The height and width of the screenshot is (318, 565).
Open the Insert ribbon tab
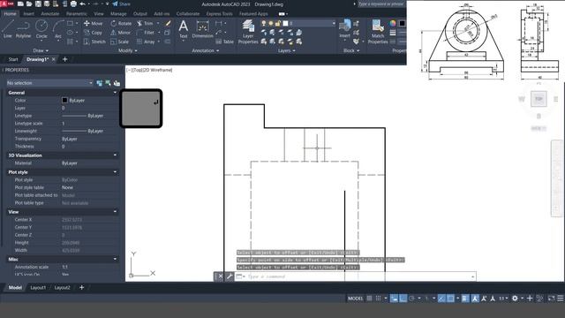[x=29, y=14]
